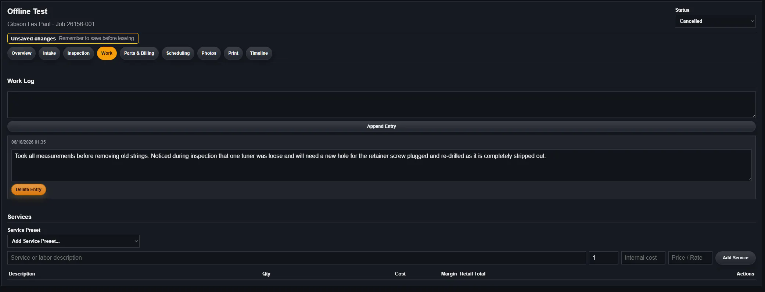Open the Scheduling tab
Viewport: 765px width, 292px height.
click(178, 53)
